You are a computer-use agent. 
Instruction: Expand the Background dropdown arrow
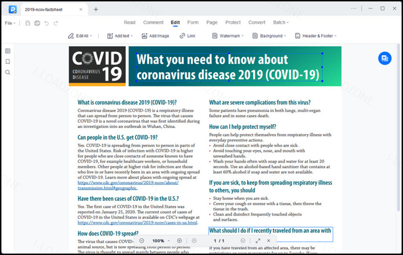click(285, 36)
